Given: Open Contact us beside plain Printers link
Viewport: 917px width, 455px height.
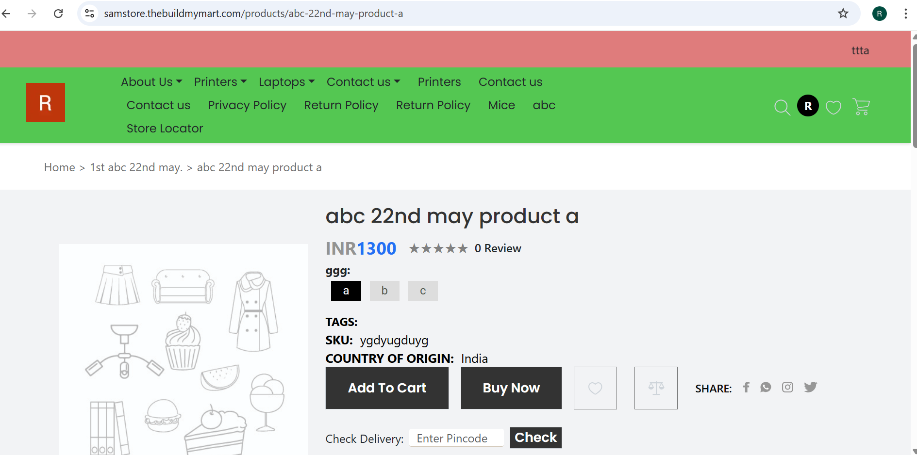Looking at the screenshot, I should [511, 82].
